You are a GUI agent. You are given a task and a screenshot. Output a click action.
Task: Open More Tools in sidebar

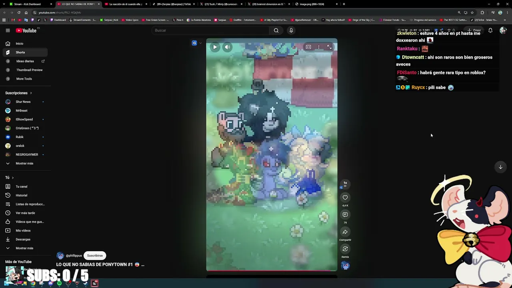tap(24, 79)
